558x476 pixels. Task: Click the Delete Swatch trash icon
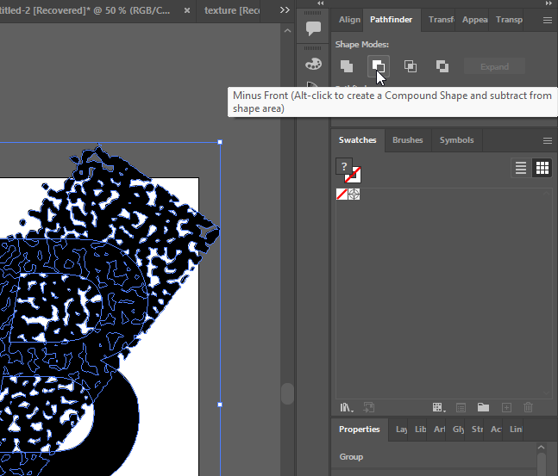[x=528, y=407]
